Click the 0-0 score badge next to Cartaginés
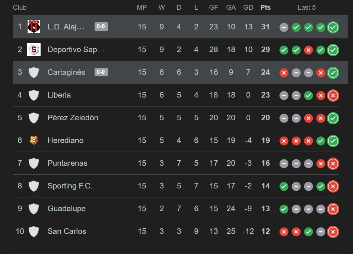 tap(101, 72)
